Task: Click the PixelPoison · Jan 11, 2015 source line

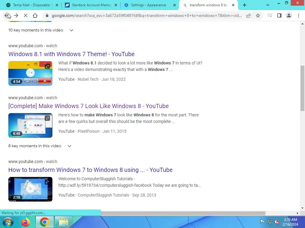Action: pyautogui.click(x=92, y=131)
